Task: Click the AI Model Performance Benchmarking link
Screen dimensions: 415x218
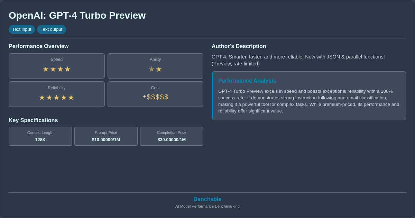Action: pos(207,206)
